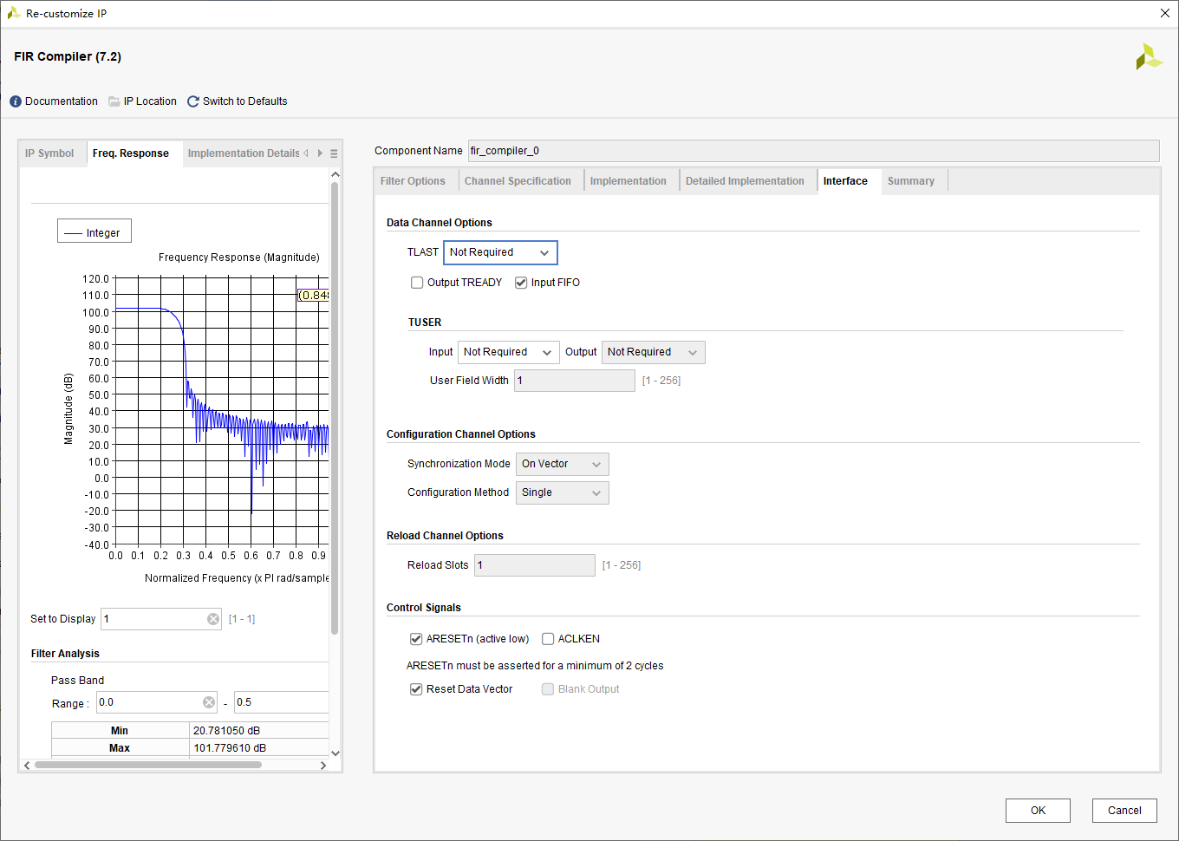Disable ARESETn (active low) checkbox
1179x841 pixels.
pos(416,639)
